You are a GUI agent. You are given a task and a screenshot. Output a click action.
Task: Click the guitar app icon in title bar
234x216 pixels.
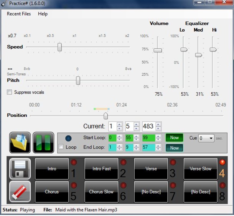4,4
